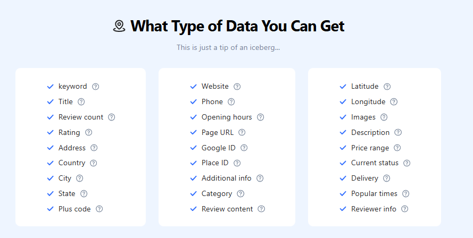Click the question mark beside Opening hours
This screenshot has width=473, height=238.
[261, 117]
